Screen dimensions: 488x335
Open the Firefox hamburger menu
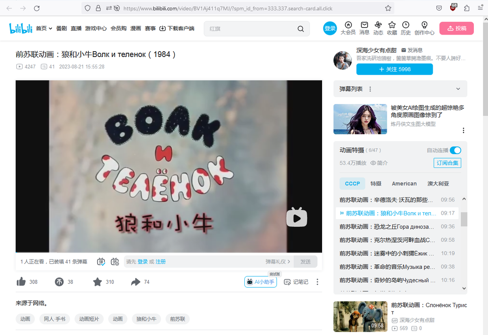pyautogui.click(x=479, y=8)
